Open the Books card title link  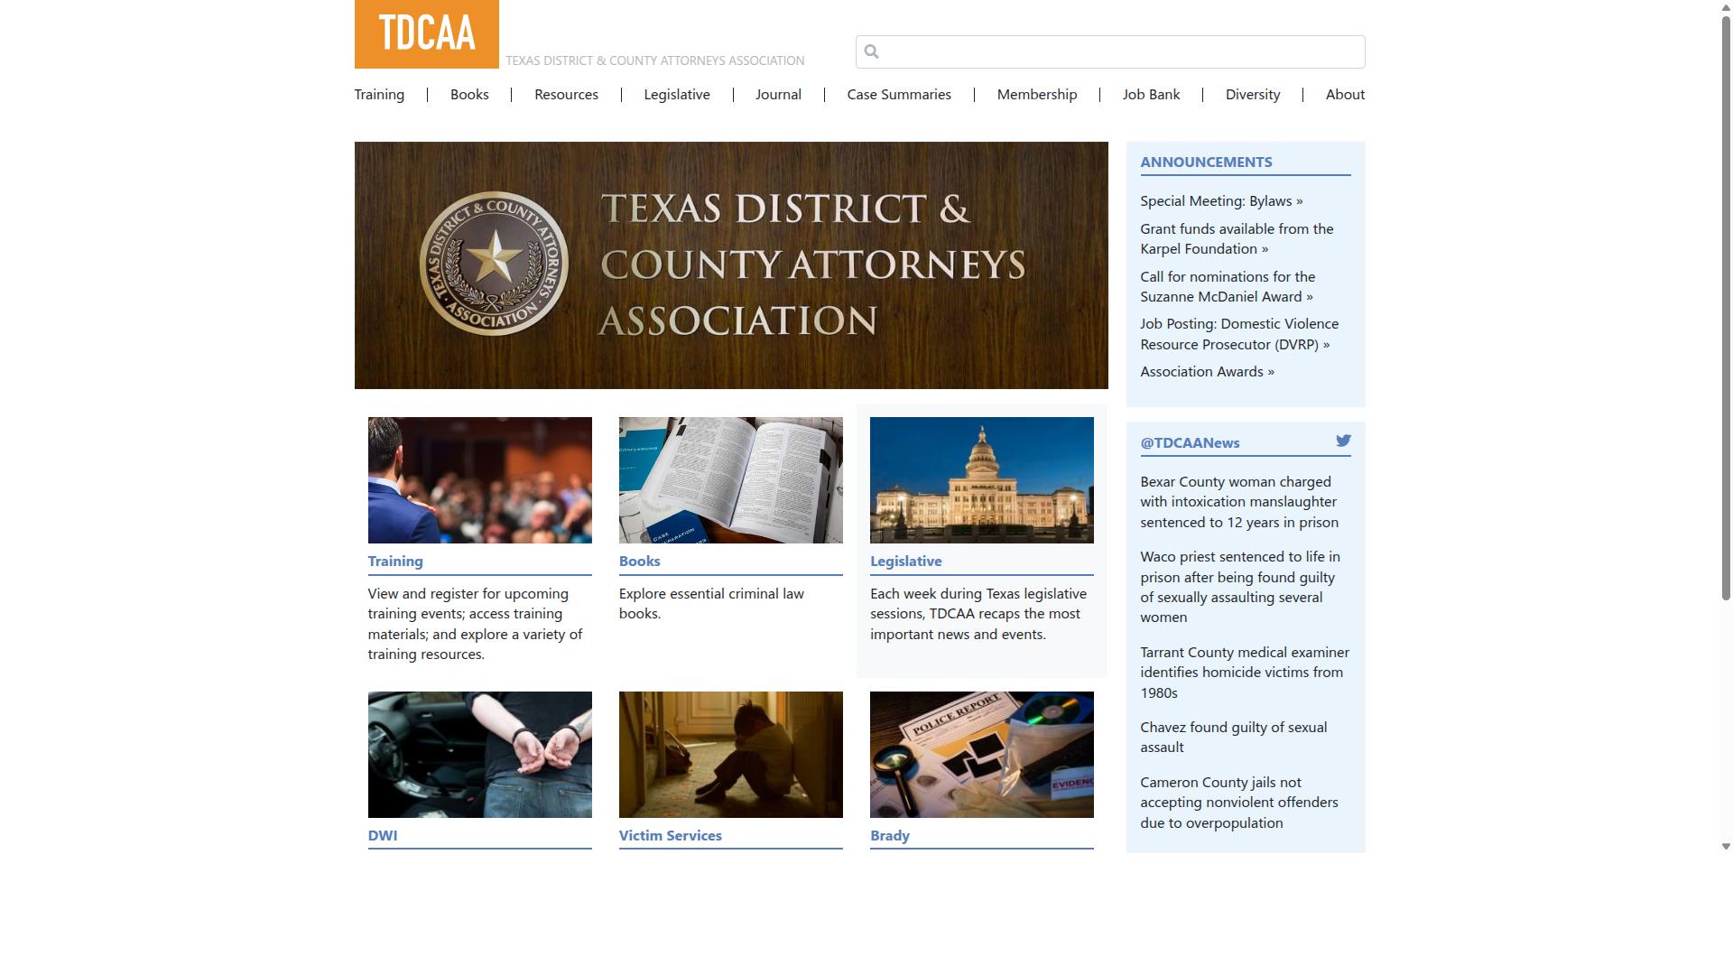(x=640, y=561)
